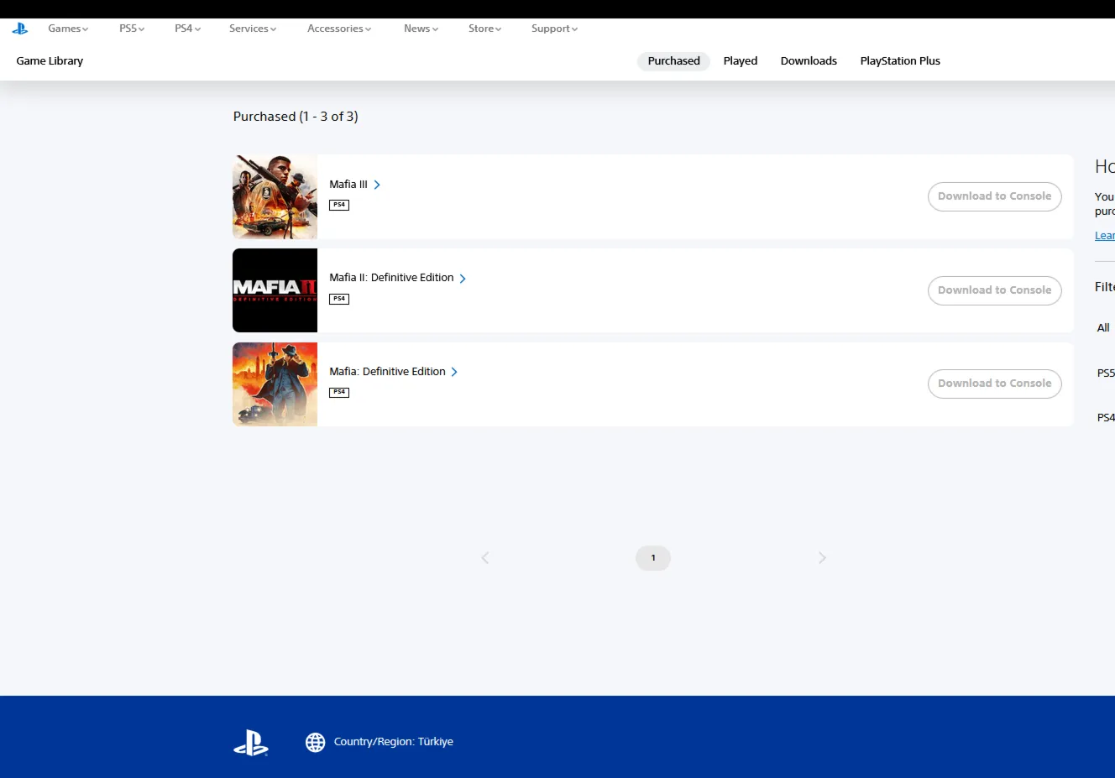Click the arrow beside Mafia II: Definitive Edition
Image resolution: width=1115 pixels, height=778 pixels.
pos(463,279)
